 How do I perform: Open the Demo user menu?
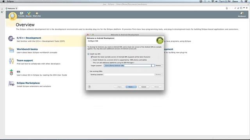click(235, 1)
